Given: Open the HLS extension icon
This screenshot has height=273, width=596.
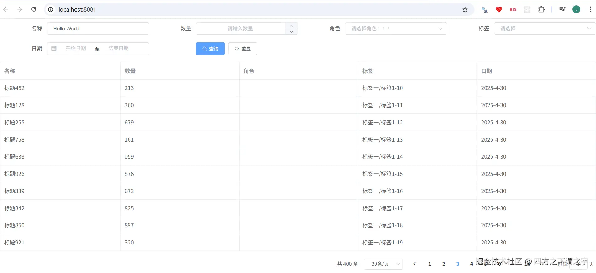Looking at the screenshot, I should pyautogui.click(x=513, y=9).
